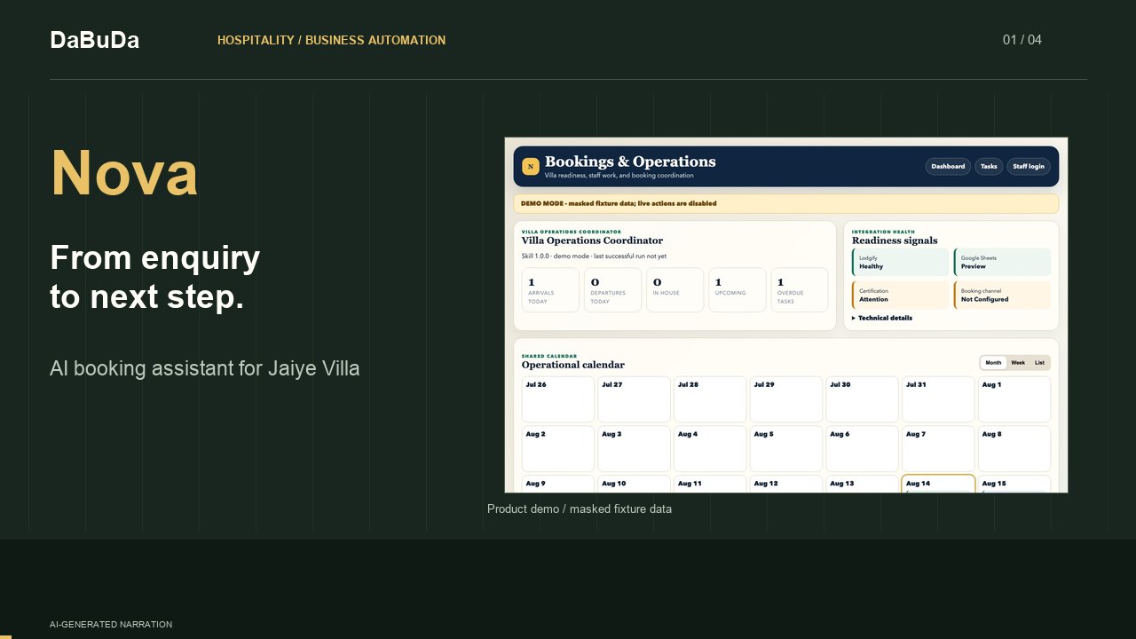Expand the Technical details section
Image resolution: width=1136 pixels, height=639 pixels.
[x=882, y=318]
